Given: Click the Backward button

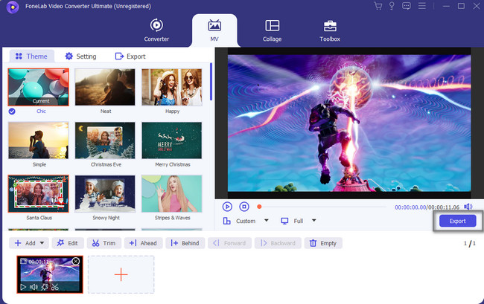Looking at the screenshot, I should (x=278, y=243).
